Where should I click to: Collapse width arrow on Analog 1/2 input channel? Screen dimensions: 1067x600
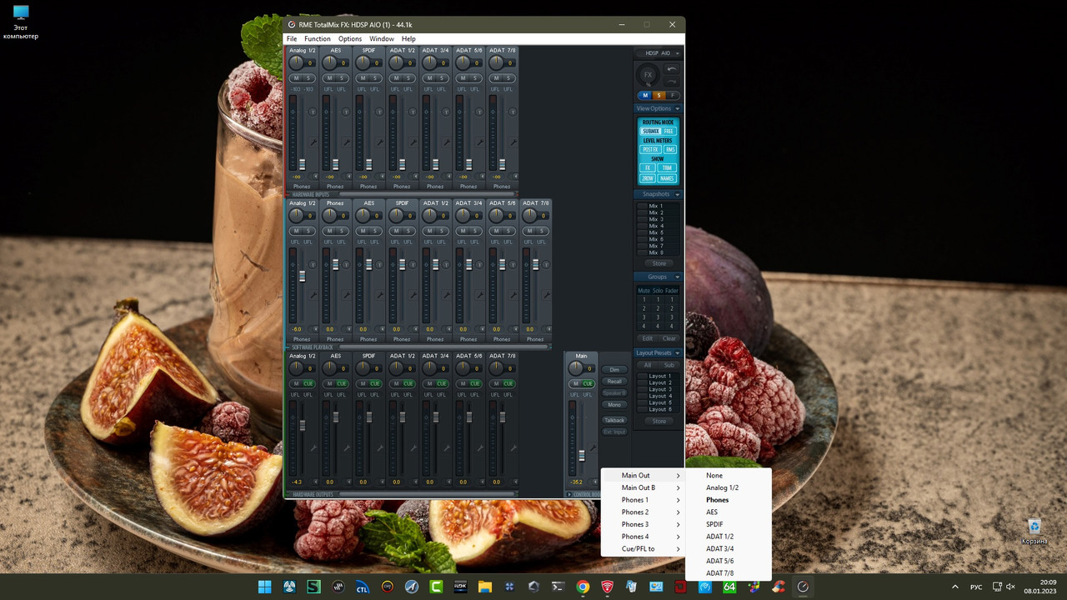pyautogui.click(x=316, y=177)
